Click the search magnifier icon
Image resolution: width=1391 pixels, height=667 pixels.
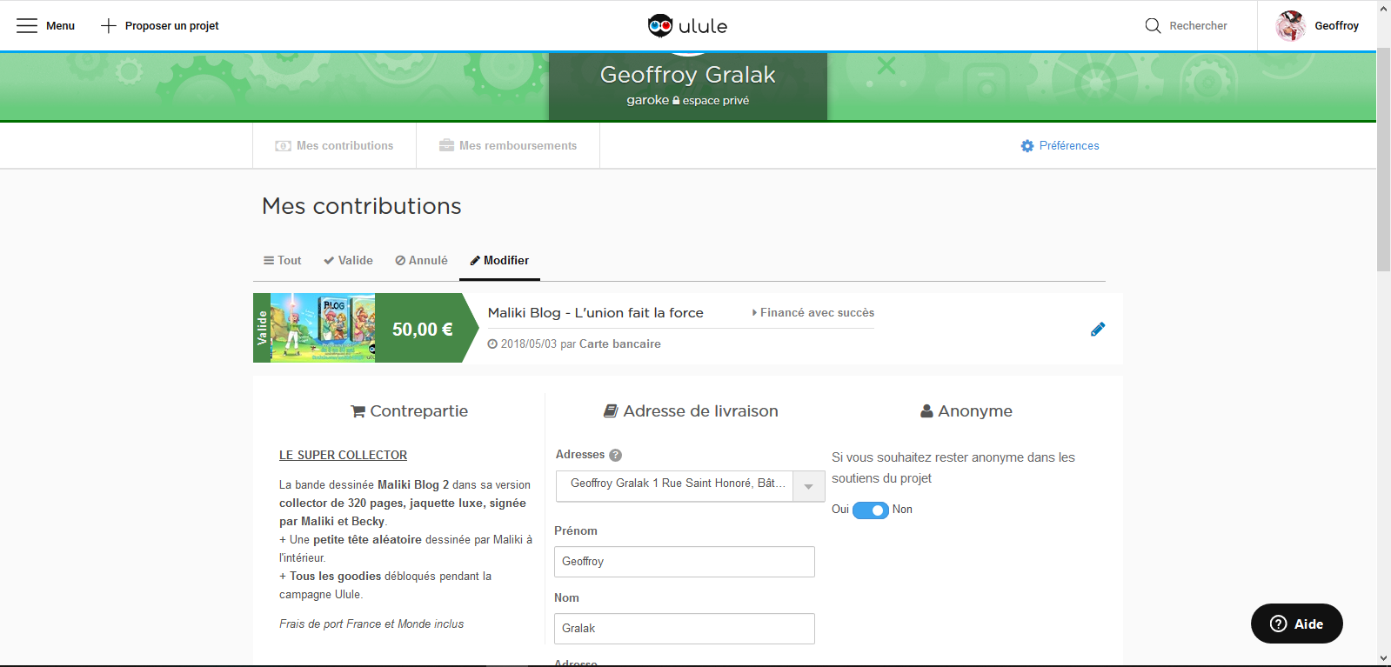coord(1153,26)
